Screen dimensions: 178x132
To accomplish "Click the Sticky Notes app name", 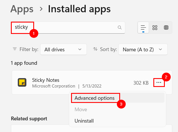I will click(x=46, y=80).
